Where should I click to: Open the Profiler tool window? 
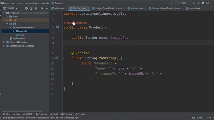(x=80, y=114)
